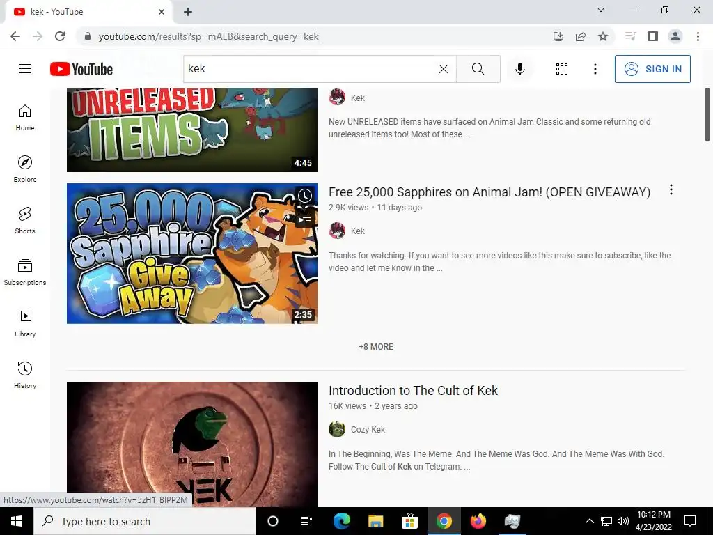Open File Explorer from the taskbar
The image size is (713, 535).
[x=375, y=521]
